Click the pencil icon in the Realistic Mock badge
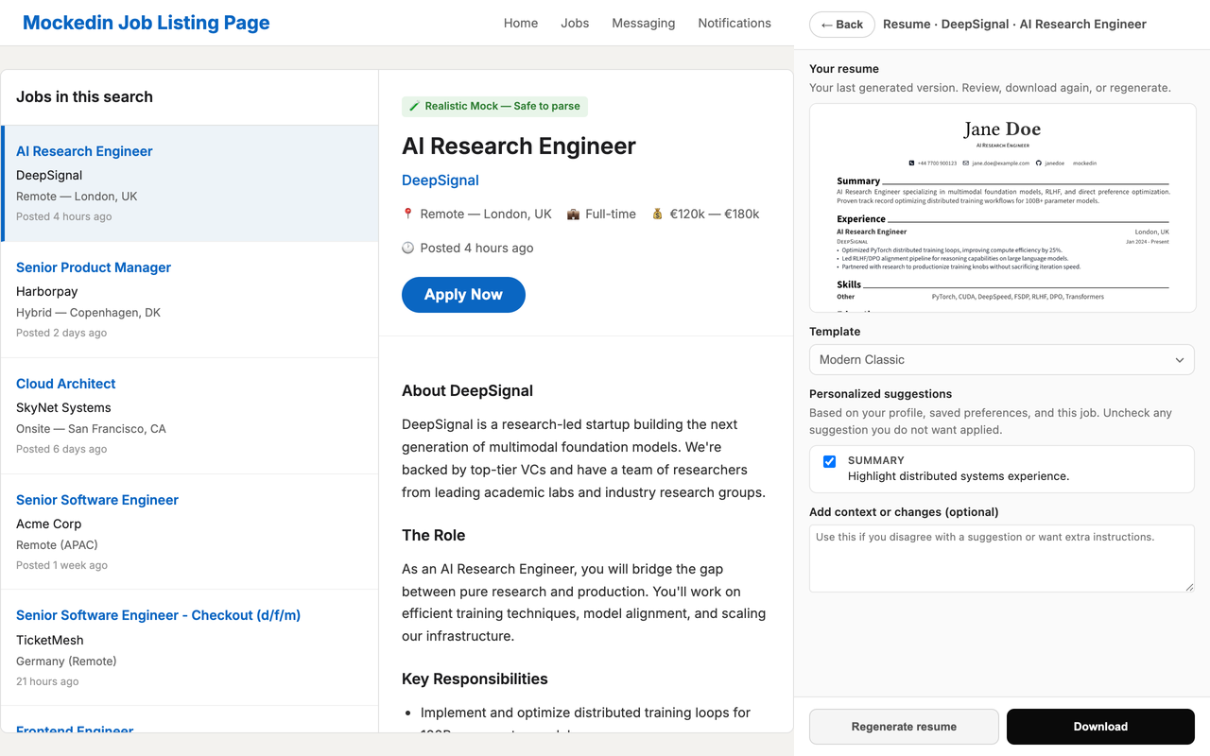This screenshot has width=1210, height=756. (x=415, y=106)
